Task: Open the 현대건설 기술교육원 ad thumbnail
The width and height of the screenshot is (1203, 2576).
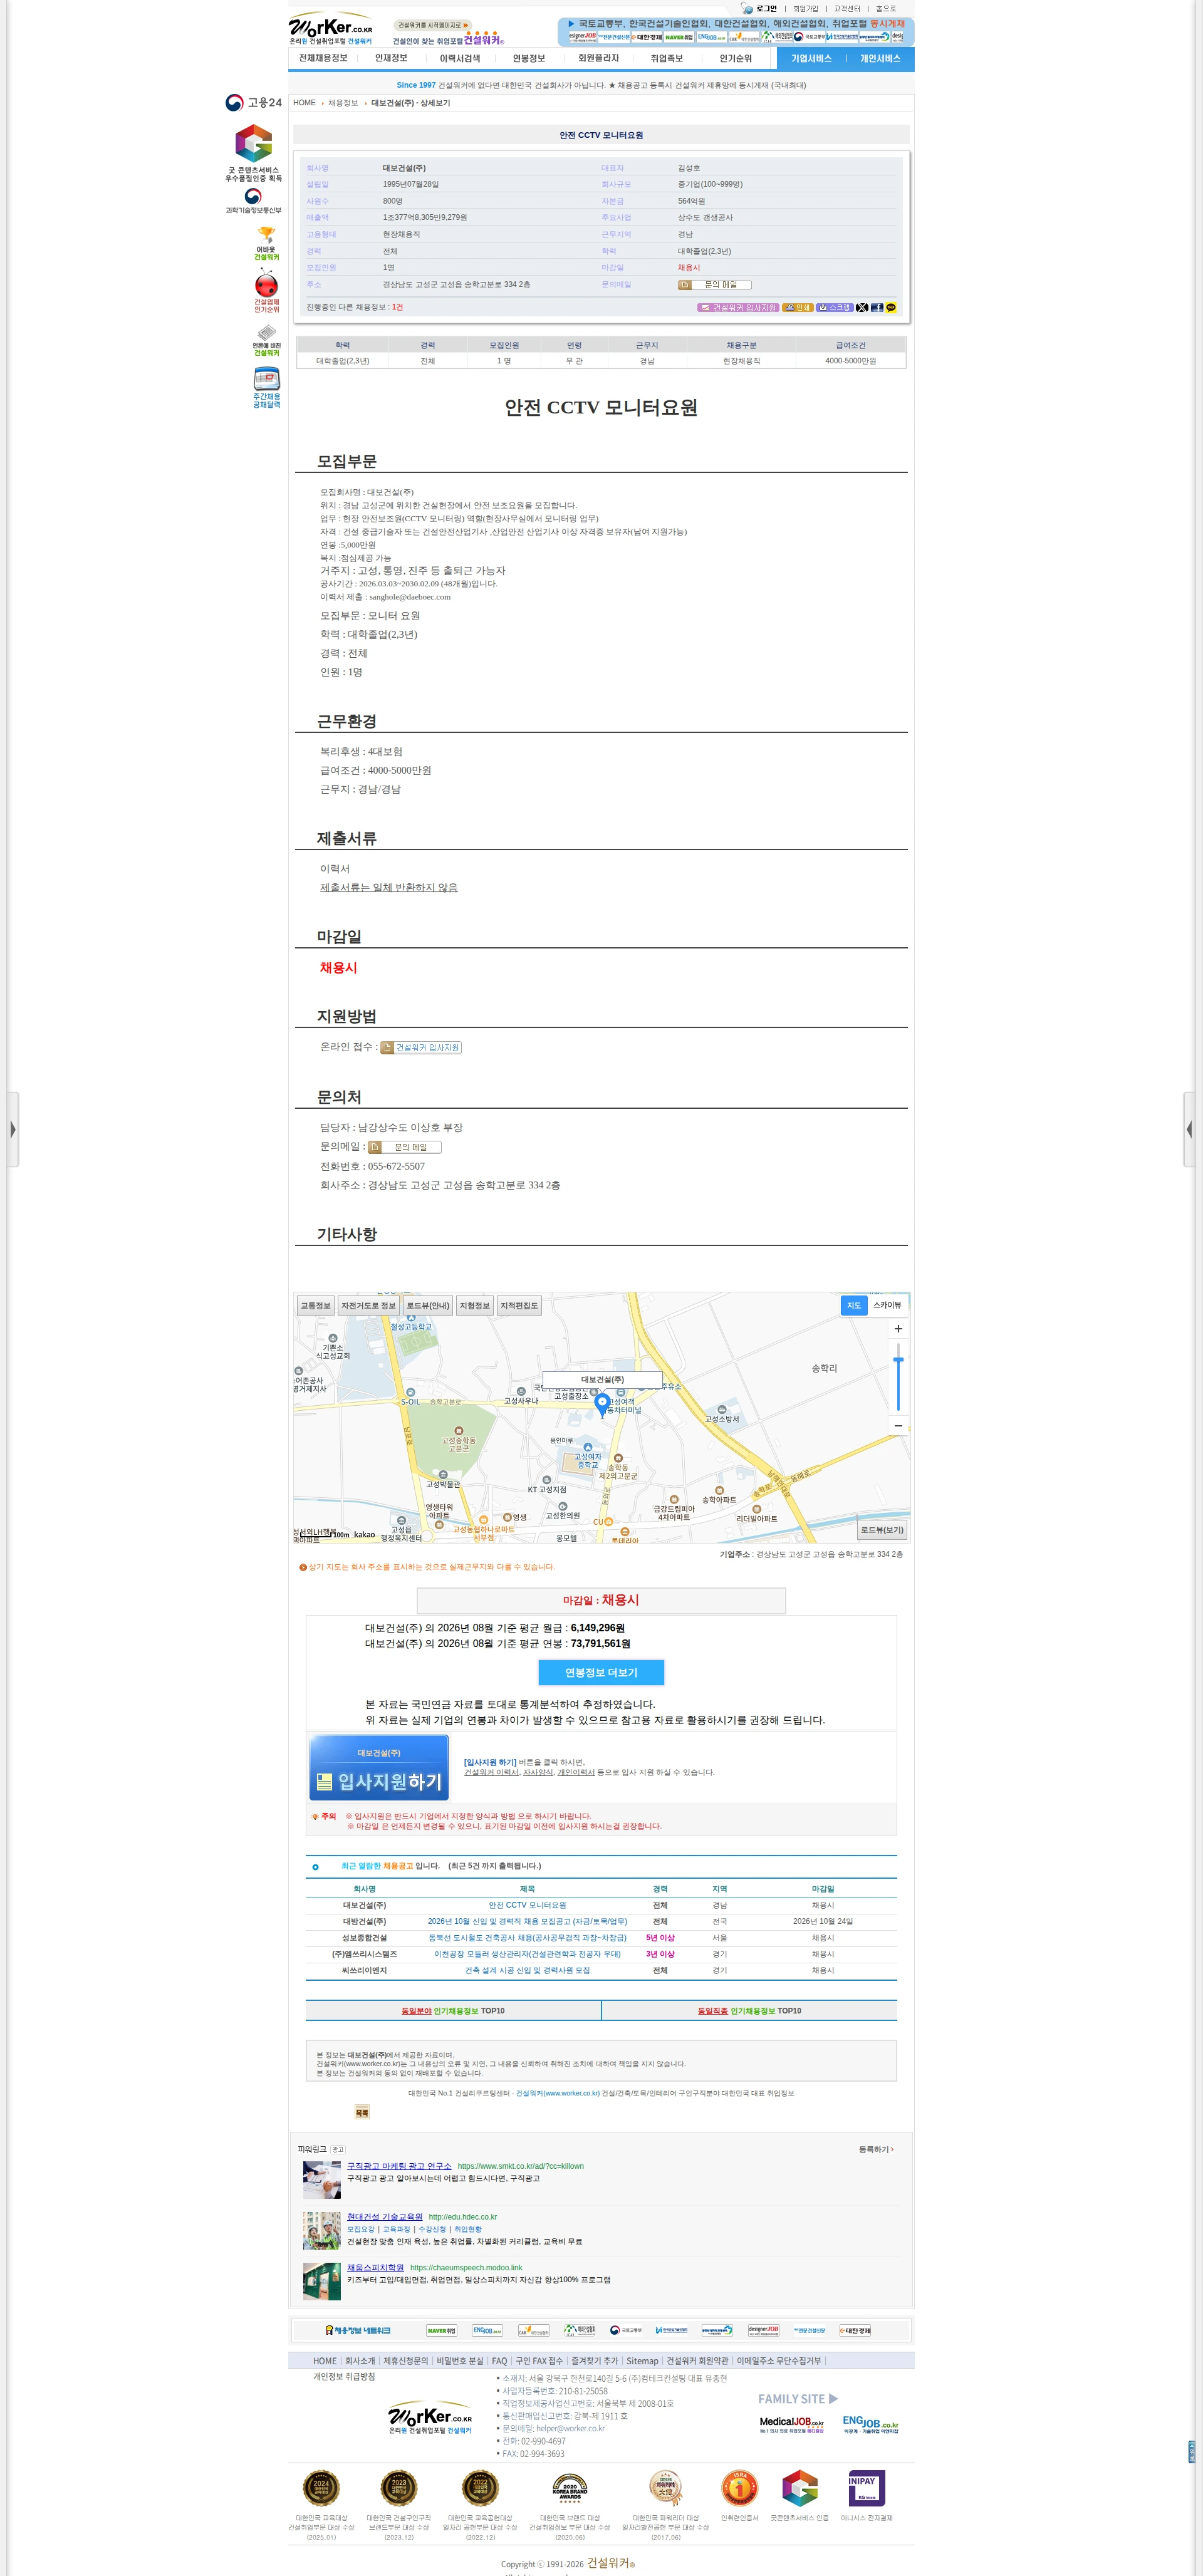Action: click(x=322, y=2230)
